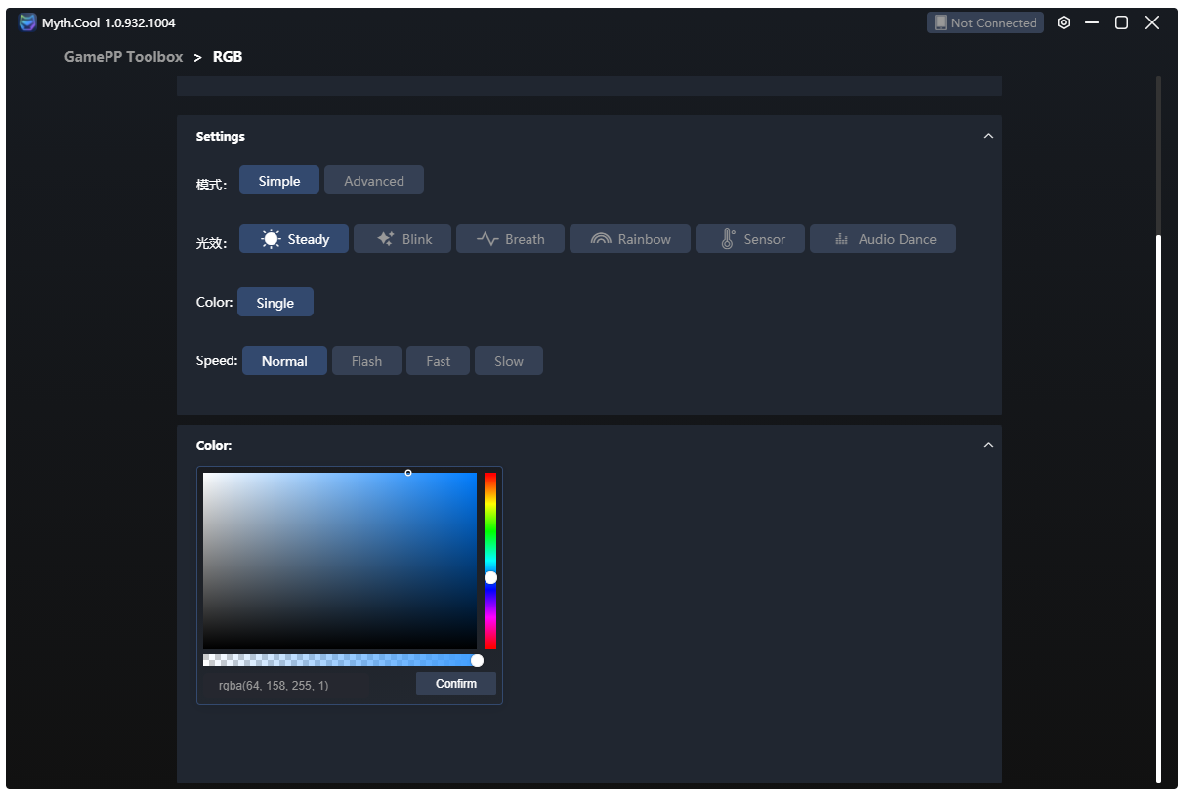Image resolution: width=1184 pixels, height=796 pixels.
Task: Confirm the selected color
Action: [x=455, y=684]
